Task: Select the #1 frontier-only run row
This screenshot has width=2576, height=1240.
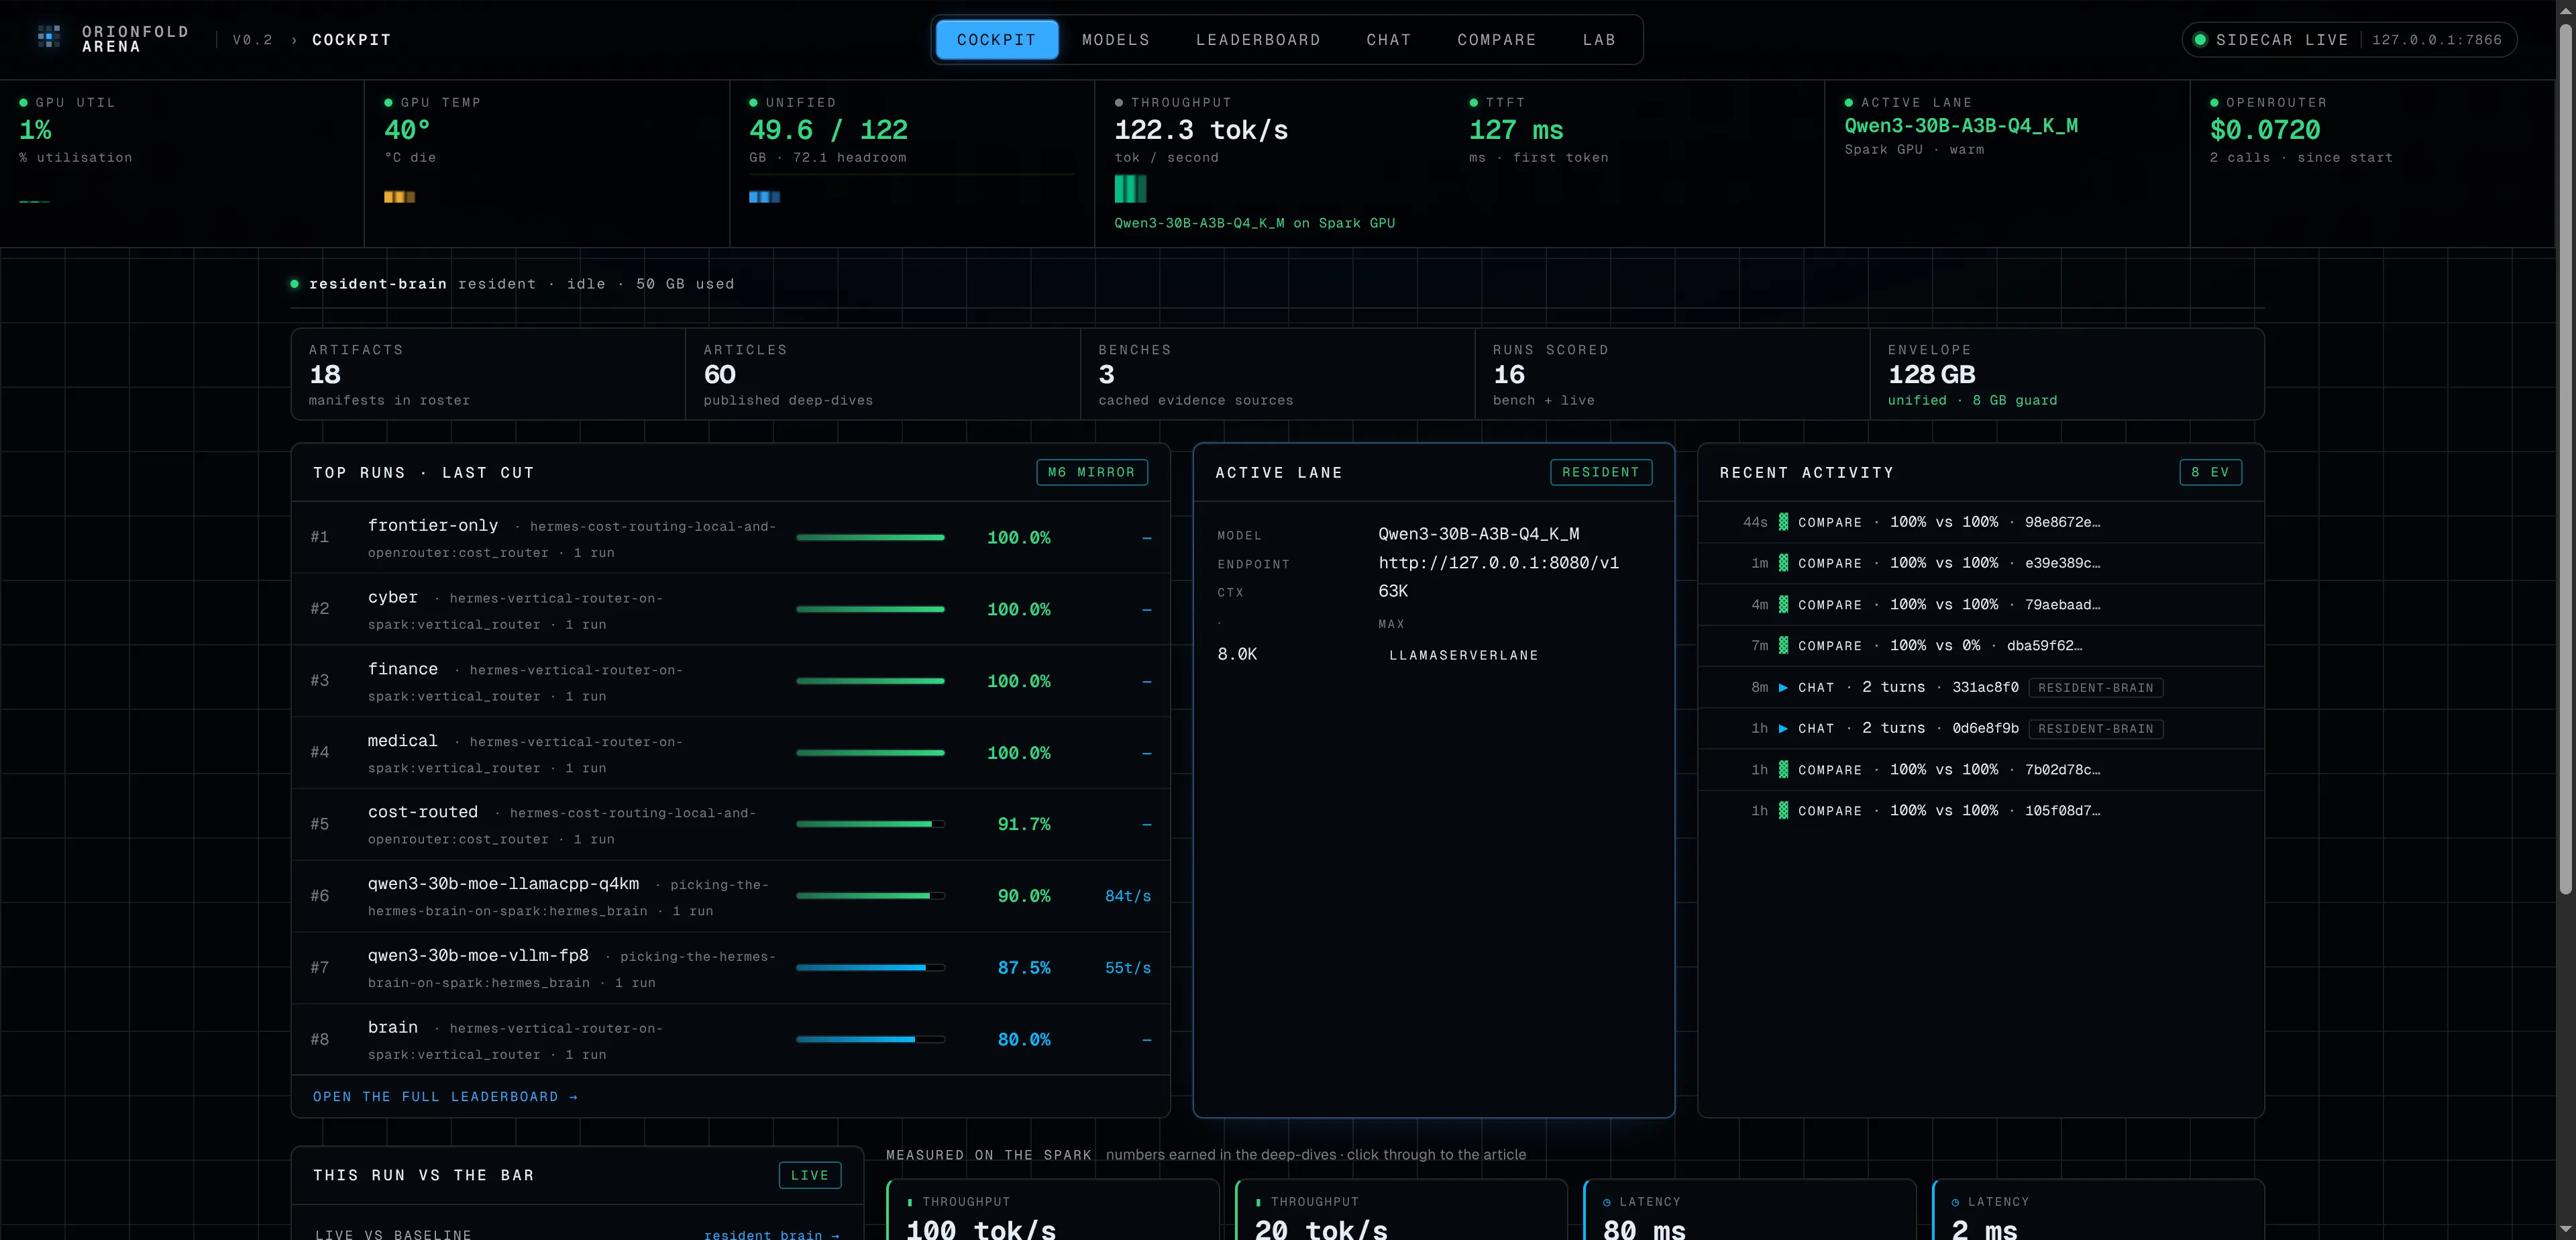Action: [731, 537]
